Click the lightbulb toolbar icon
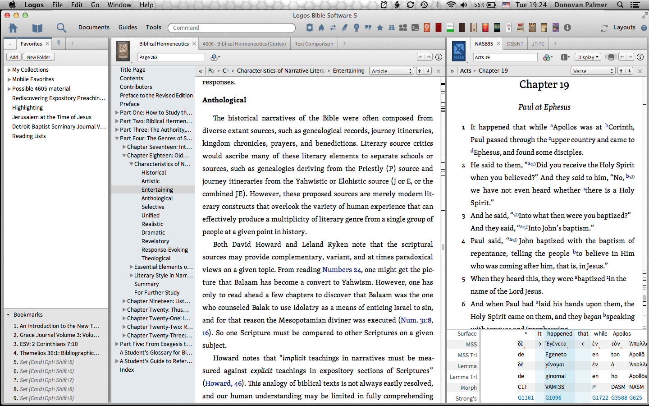The image size is (649, 406). coord(356,28)
